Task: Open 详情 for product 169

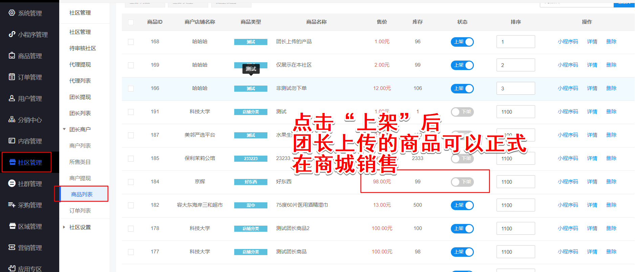Action: (592, 65)
